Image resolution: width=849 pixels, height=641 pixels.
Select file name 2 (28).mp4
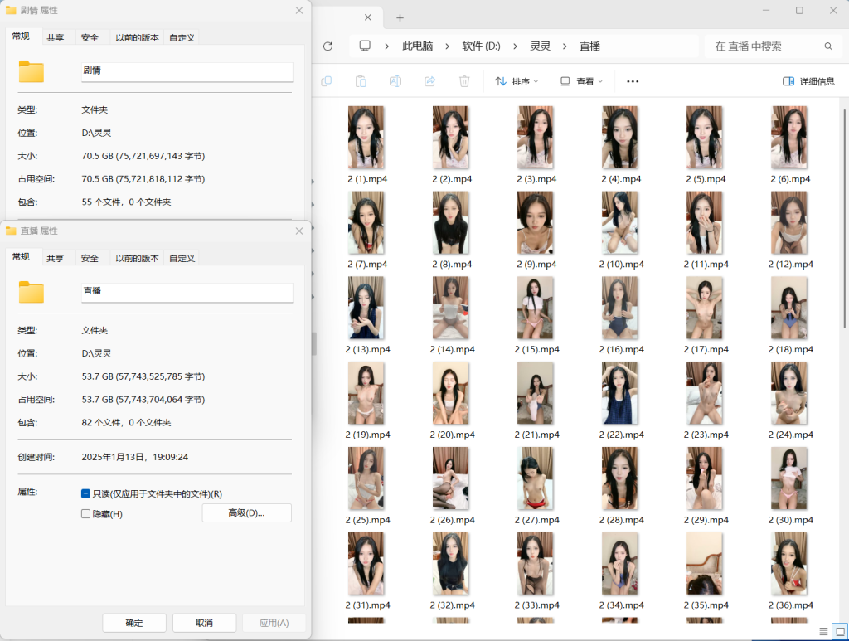point(622,520)
